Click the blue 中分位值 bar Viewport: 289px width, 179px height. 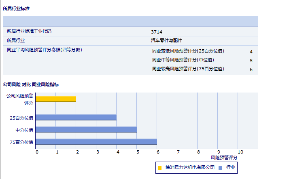pyautogui.click(x=86, y=130)
